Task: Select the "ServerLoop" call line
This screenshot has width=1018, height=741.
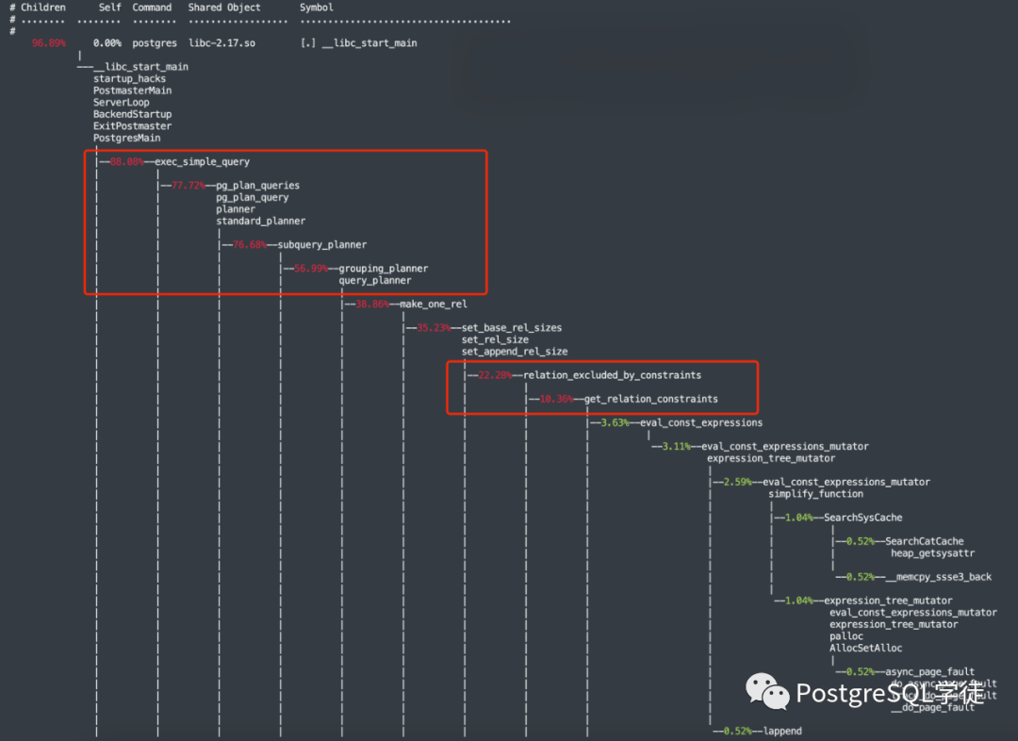Action: 122,102
